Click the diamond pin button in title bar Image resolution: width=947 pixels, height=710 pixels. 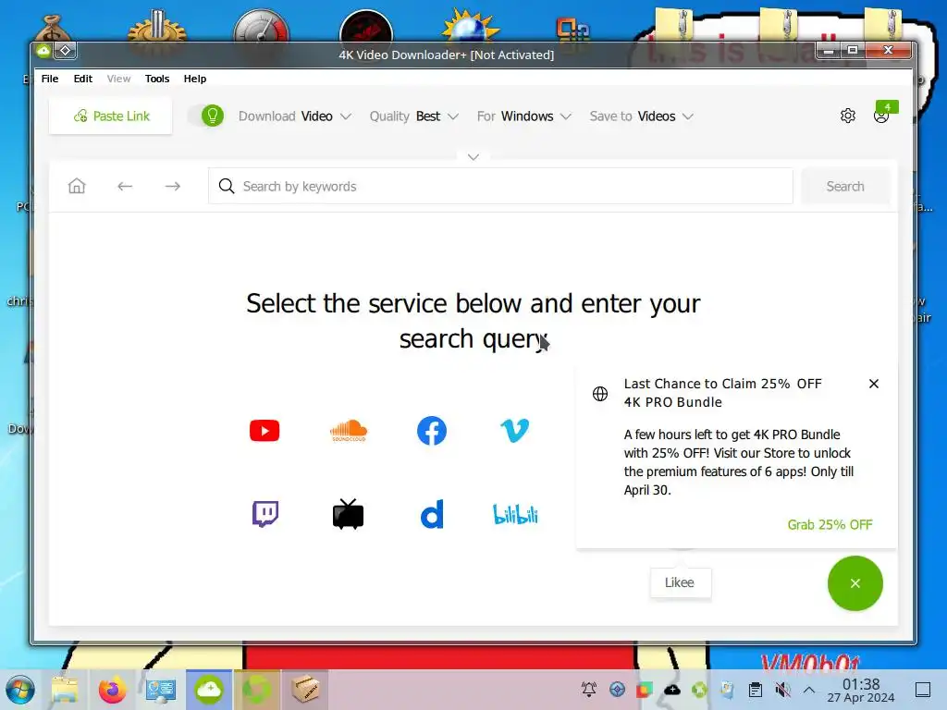click(66, 51)
